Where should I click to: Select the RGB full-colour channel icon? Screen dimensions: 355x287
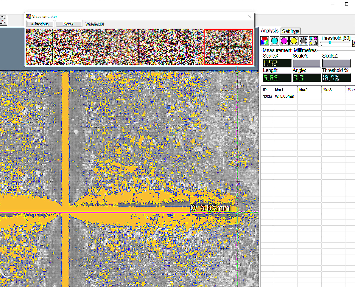(x=265, y=41)
